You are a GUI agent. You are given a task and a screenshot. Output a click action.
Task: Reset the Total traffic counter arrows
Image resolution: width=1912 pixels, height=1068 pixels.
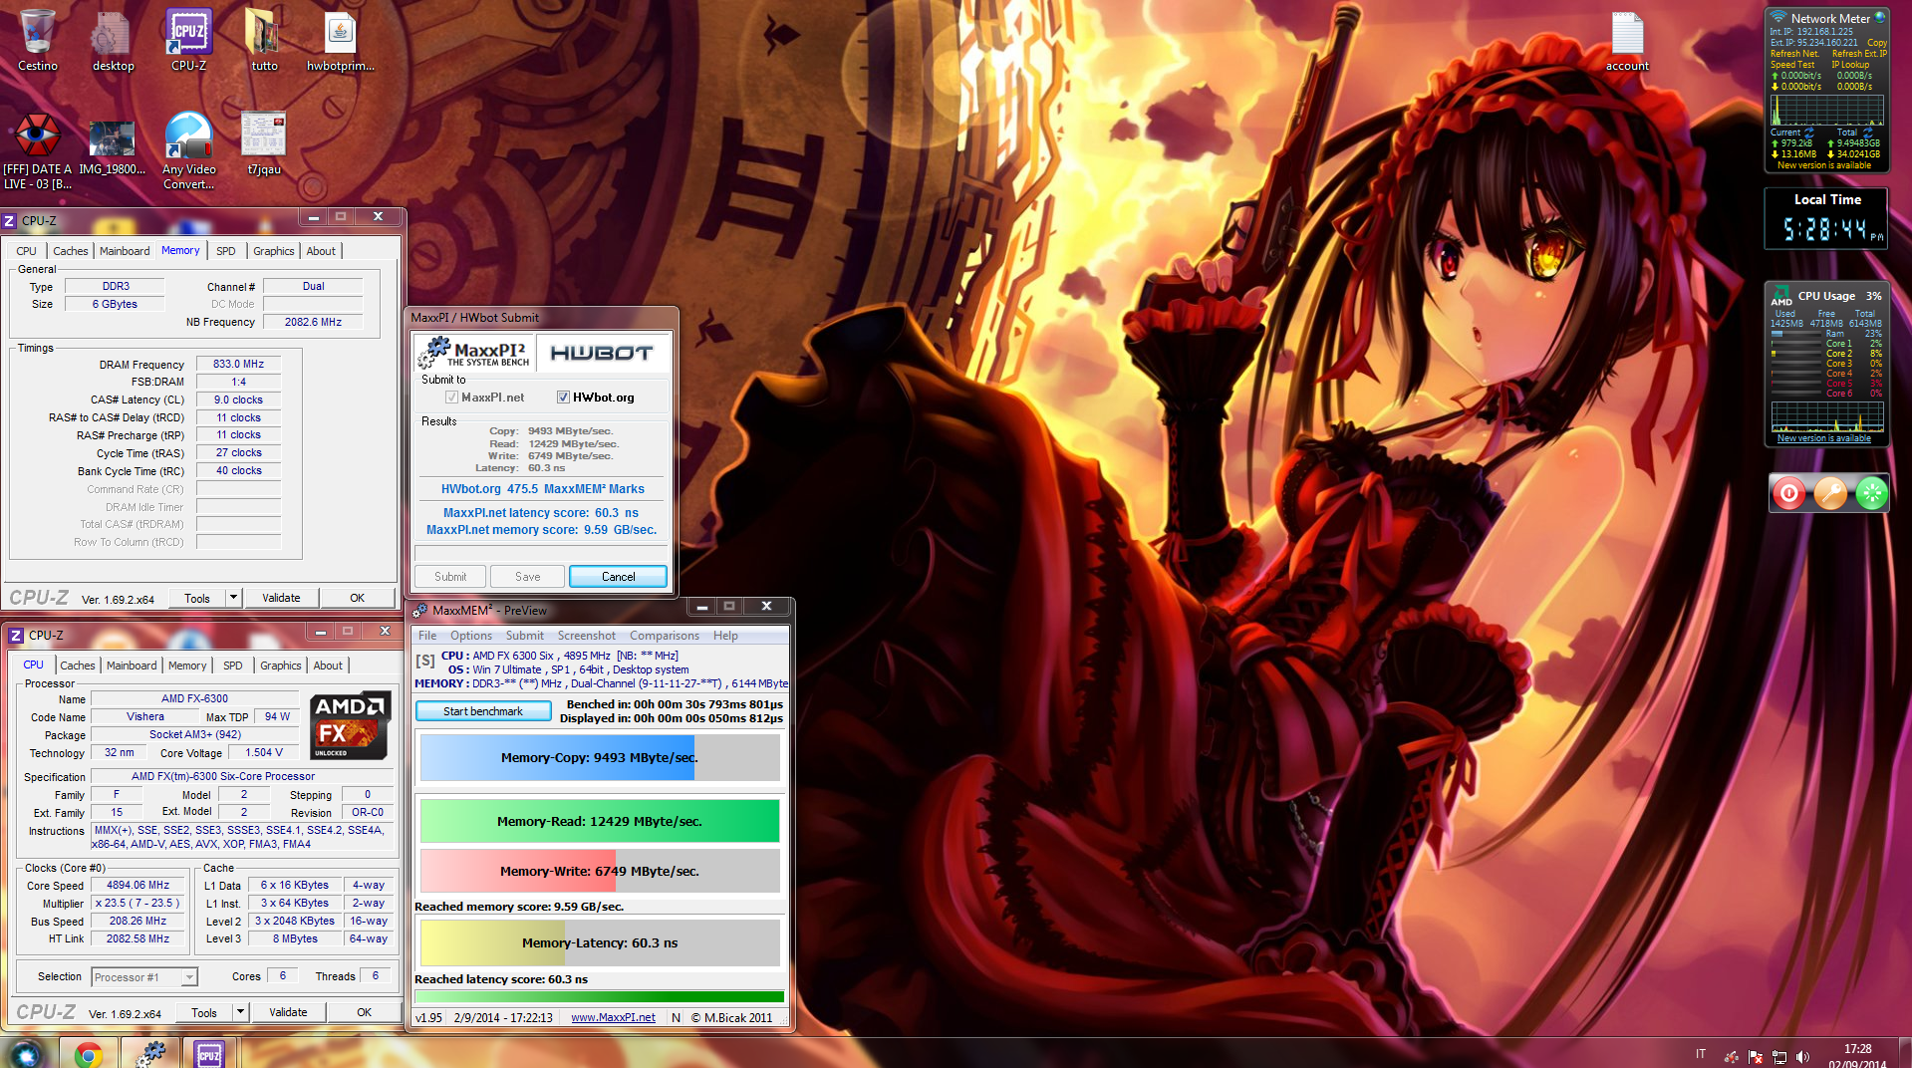point(1867,132)
